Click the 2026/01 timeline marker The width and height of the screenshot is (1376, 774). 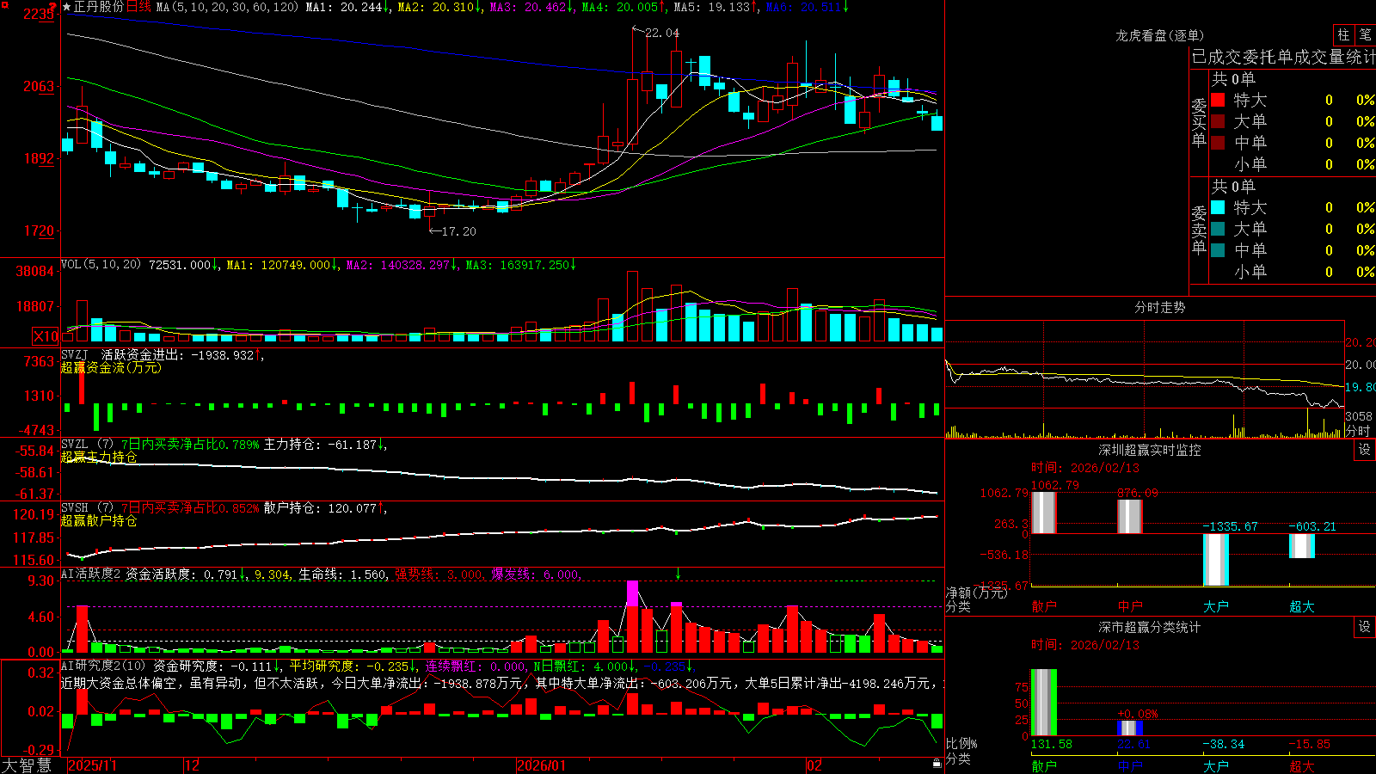tap(542, 765)
